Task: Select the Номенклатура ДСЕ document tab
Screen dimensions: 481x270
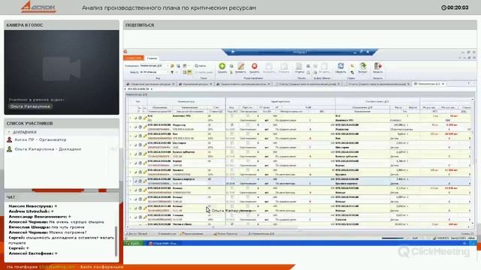Action: point(428,84)
